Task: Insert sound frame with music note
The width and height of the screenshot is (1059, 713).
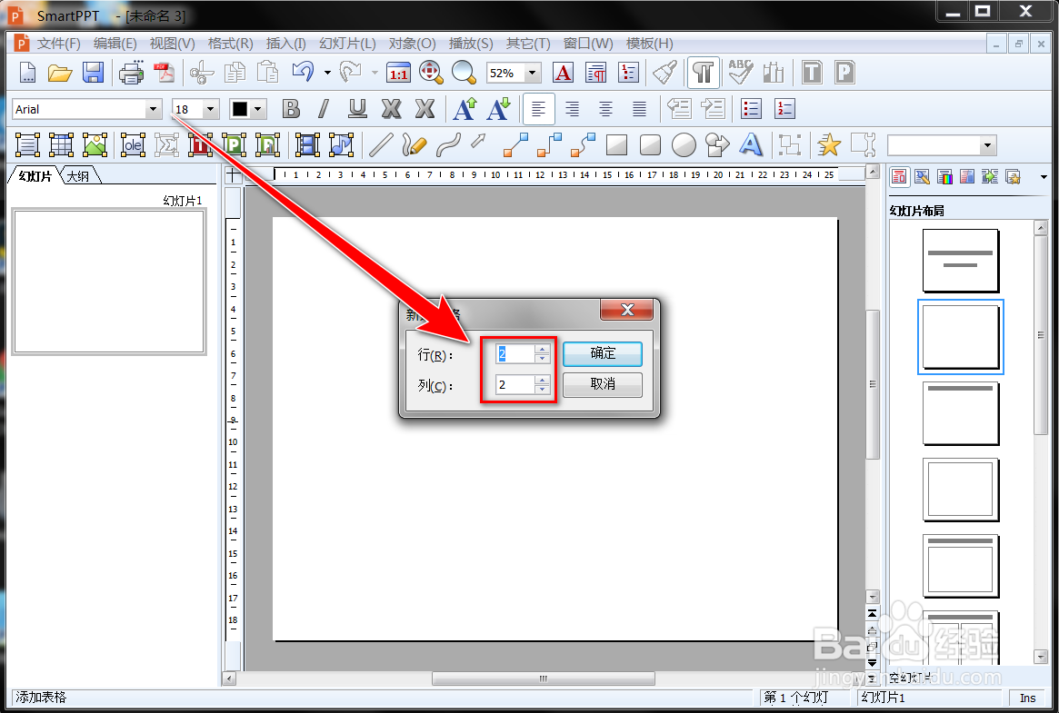Action: click(x=341, y=145)
